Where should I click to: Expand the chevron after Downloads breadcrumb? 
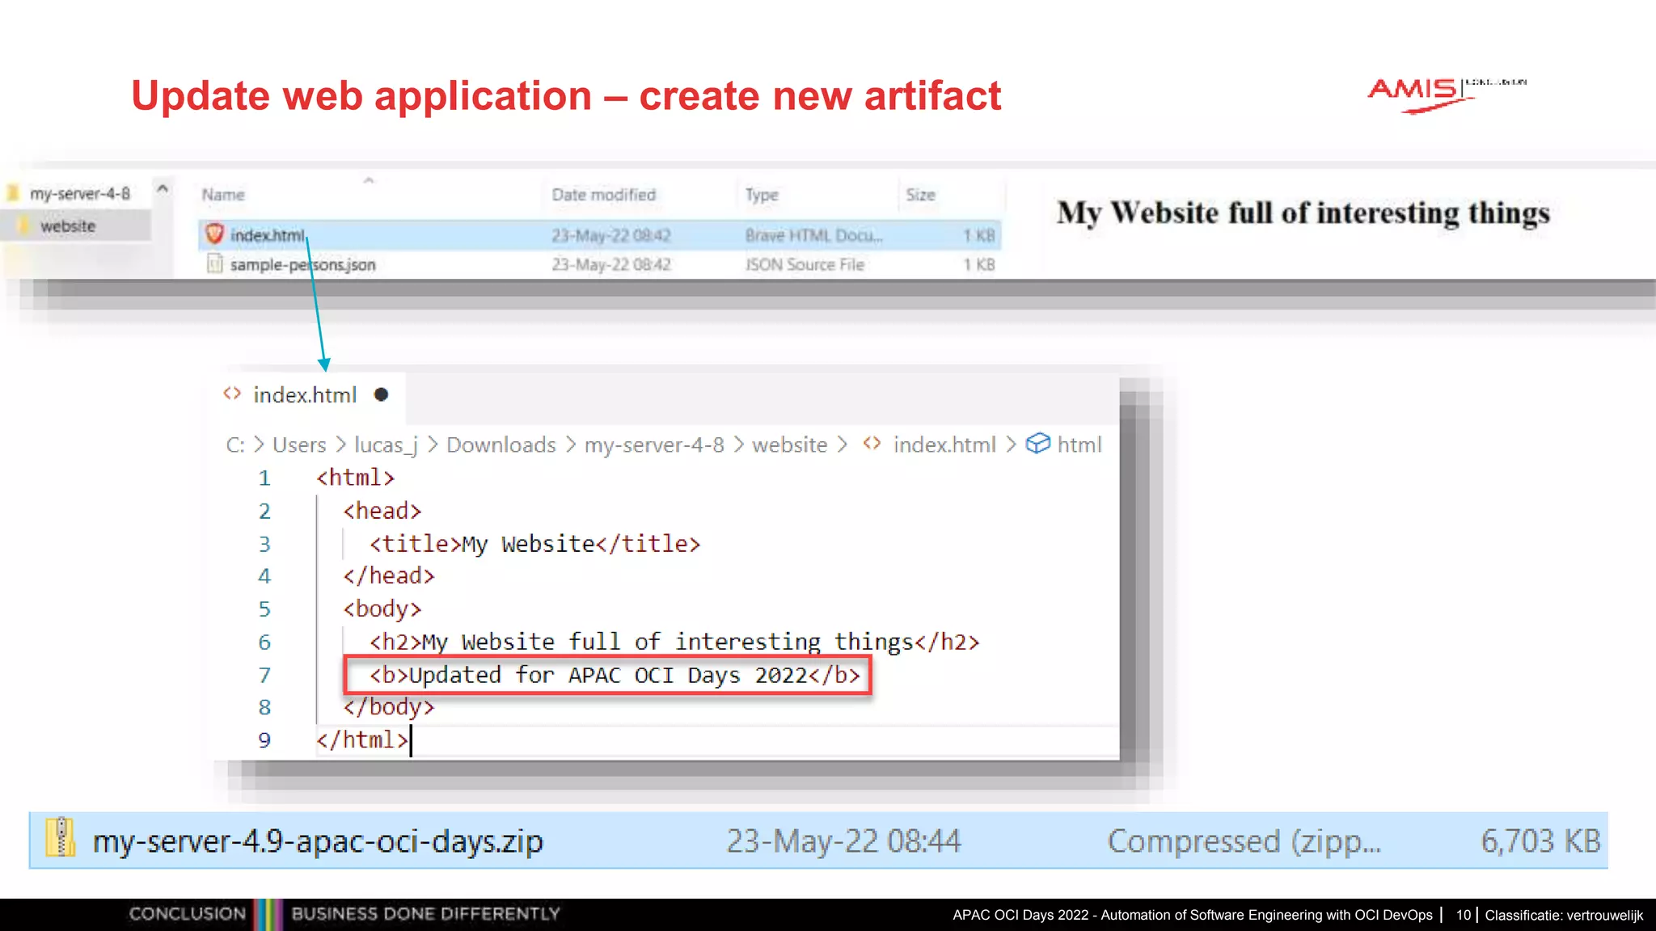pos(571,444)
